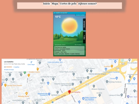Open the 4 reseñas link
Viewport: 139px width, 104px height.
(x=16, y=67)
